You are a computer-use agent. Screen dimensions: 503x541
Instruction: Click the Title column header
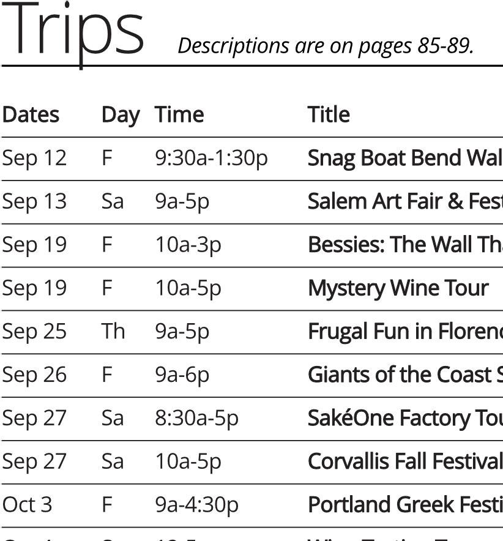point(329,115)
